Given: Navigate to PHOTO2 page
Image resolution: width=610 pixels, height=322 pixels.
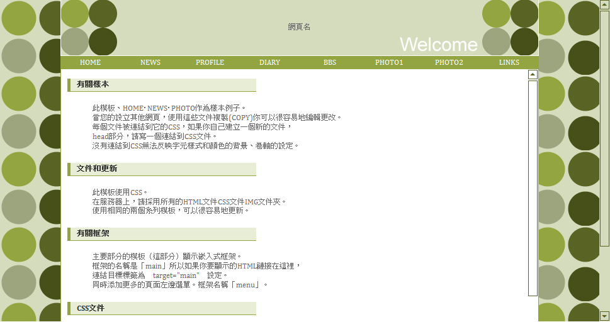Looking at the screenshot, I should point(449,62).
